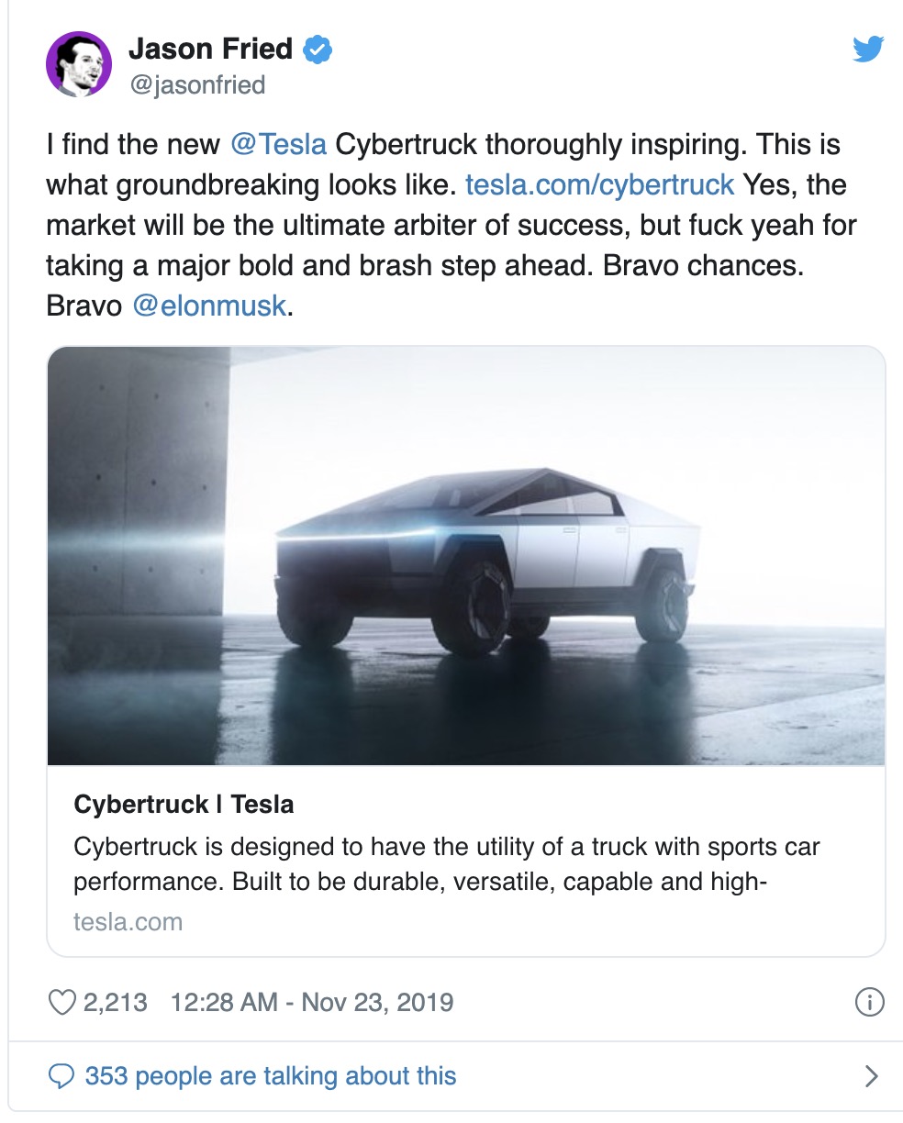Follow the tesla.com/cybertruck link in tweet

tap(599, 185)
